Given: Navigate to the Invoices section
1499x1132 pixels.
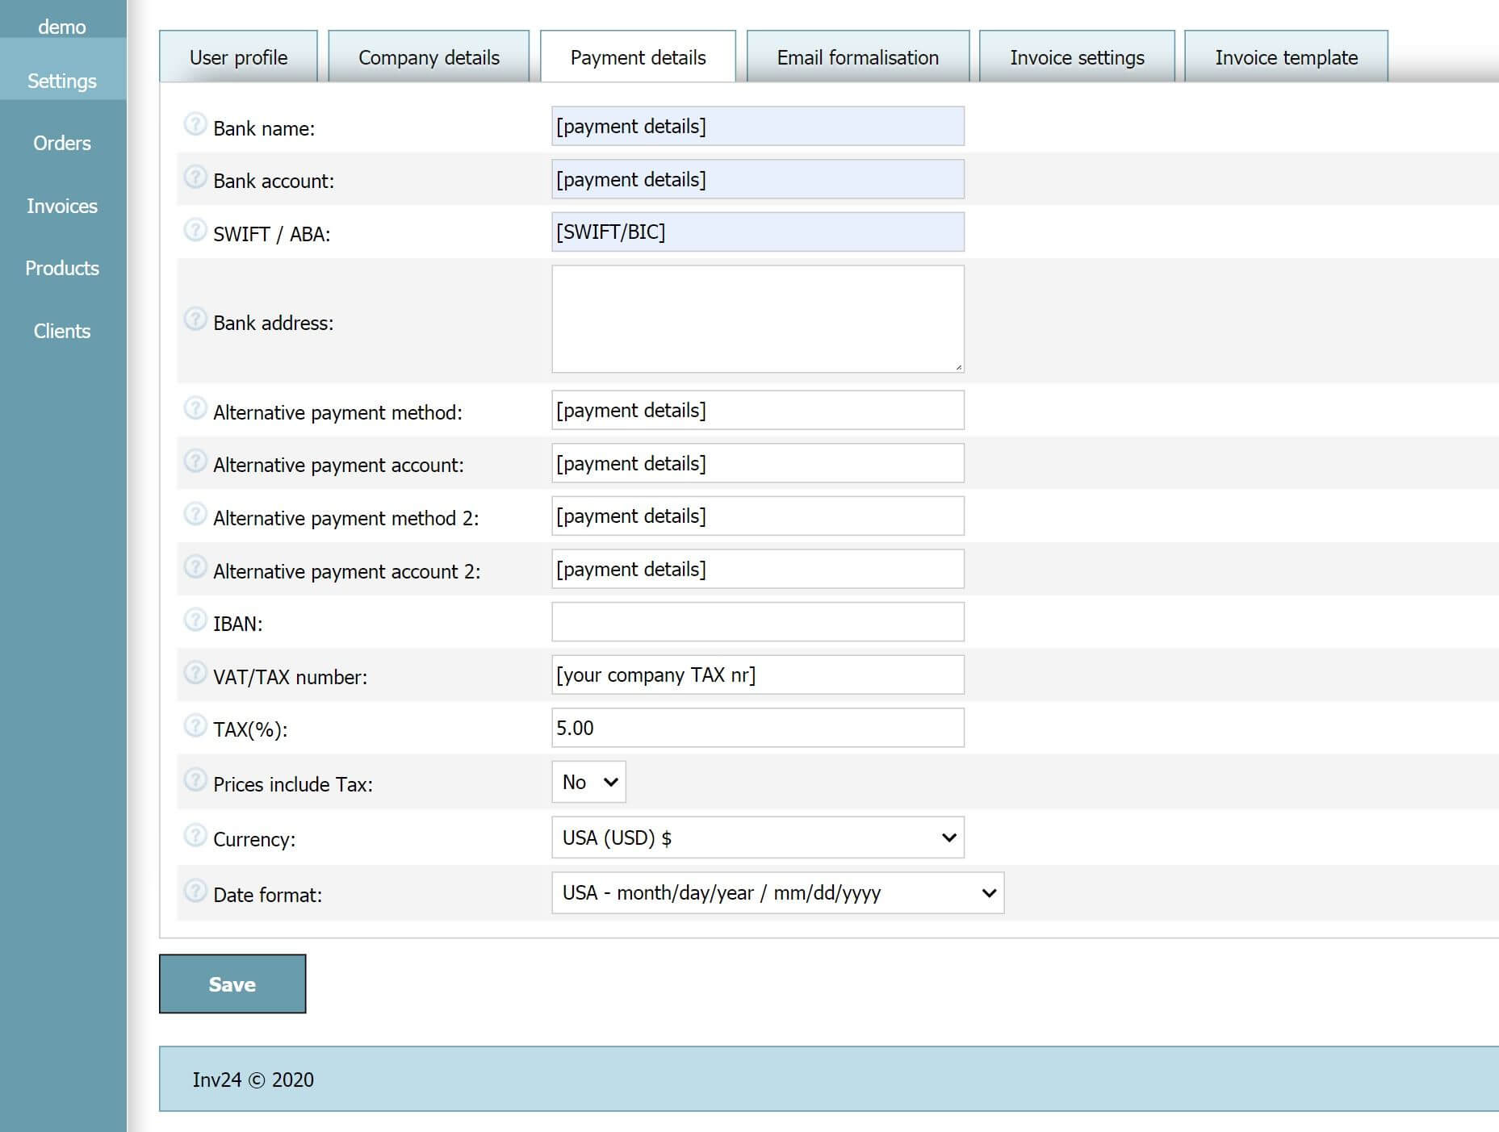Looking at the screenshot, I should (x=62, y=206).
